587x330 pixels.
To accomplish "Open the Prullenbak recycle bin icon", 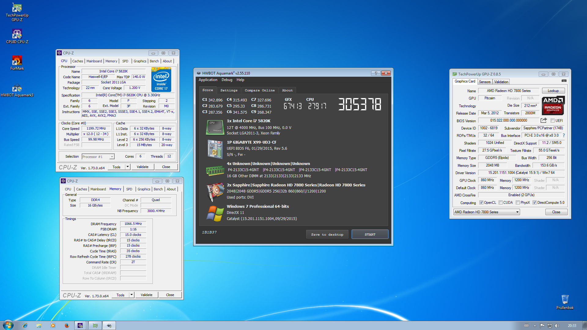I will tap(565, 302).
